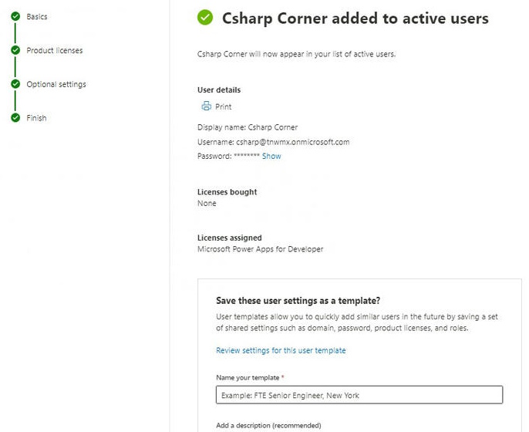
Task: Click the 'Licenses bought' heading
Action: [x=227, y=191]
